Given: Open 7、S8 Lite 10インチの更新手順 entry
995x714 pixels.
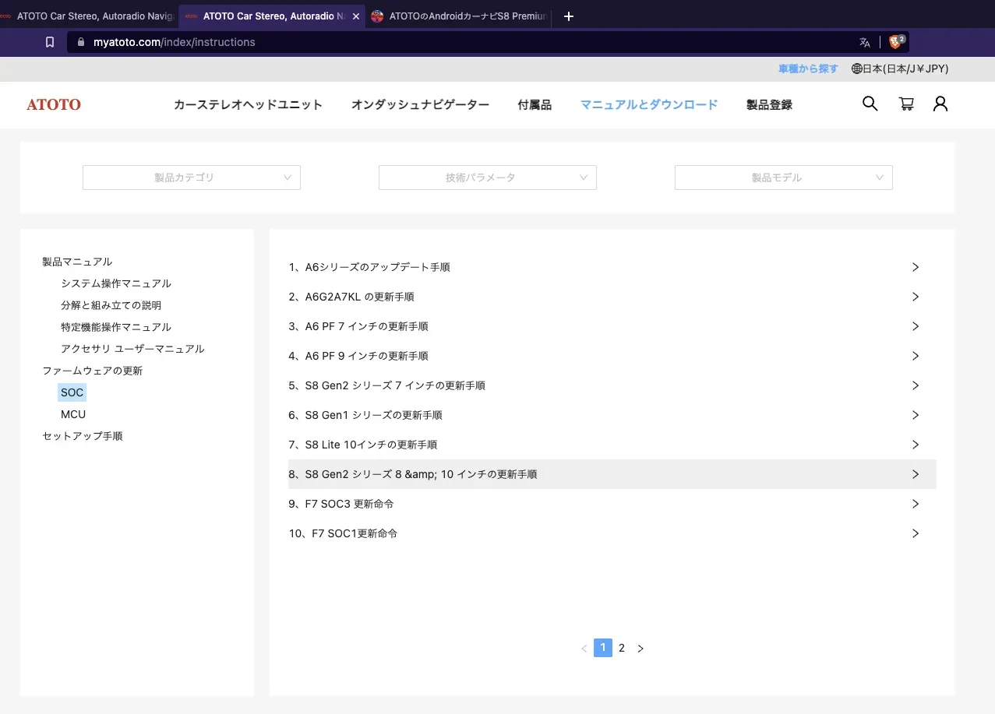Looking at the screenshot, I should click(x=612, y=445).
